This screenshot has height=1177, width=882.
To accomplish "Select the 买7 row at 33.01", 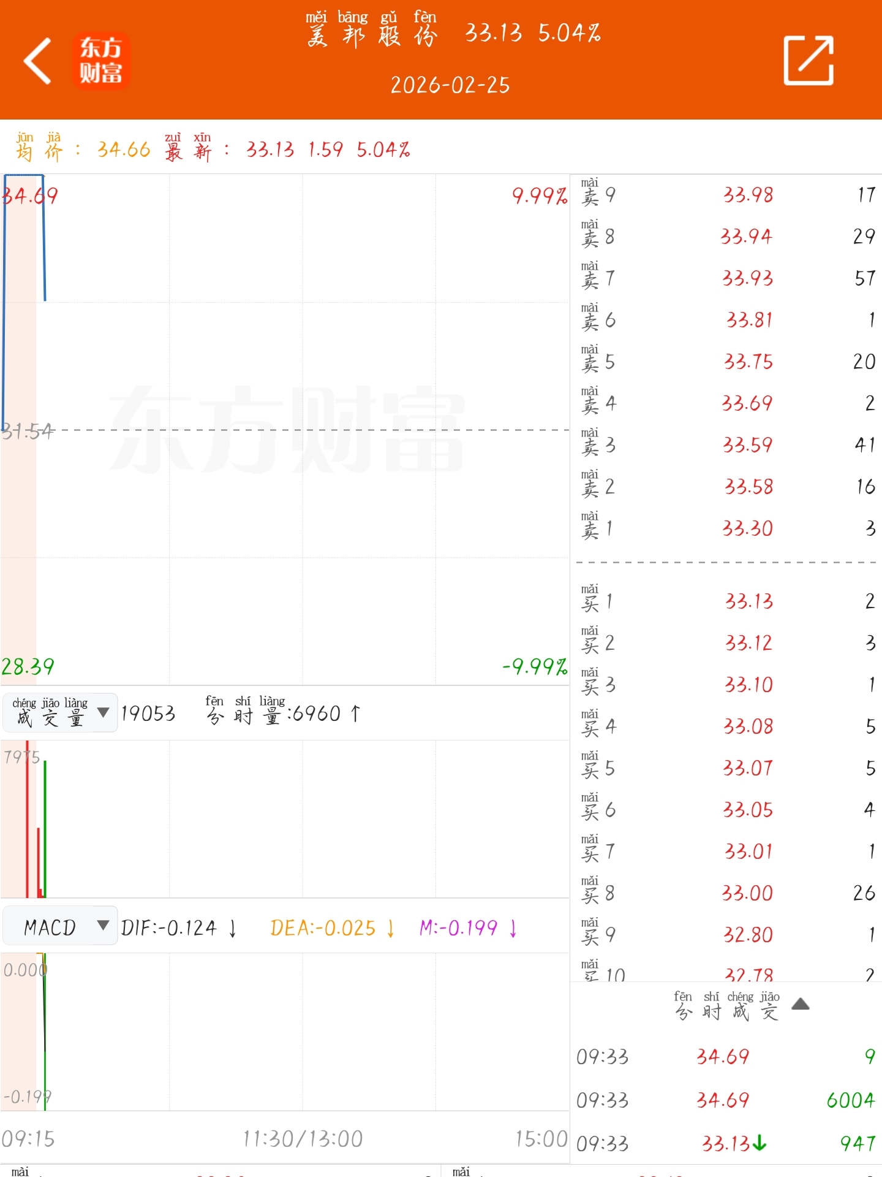I will click(x=726, y=851).
